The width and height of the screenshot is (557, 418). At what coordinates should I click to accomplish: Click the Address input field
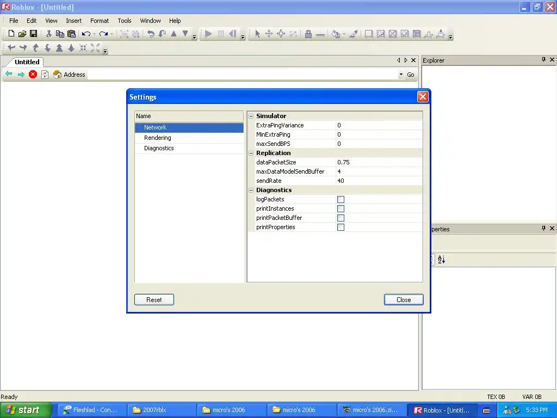[x=242, y=75]
